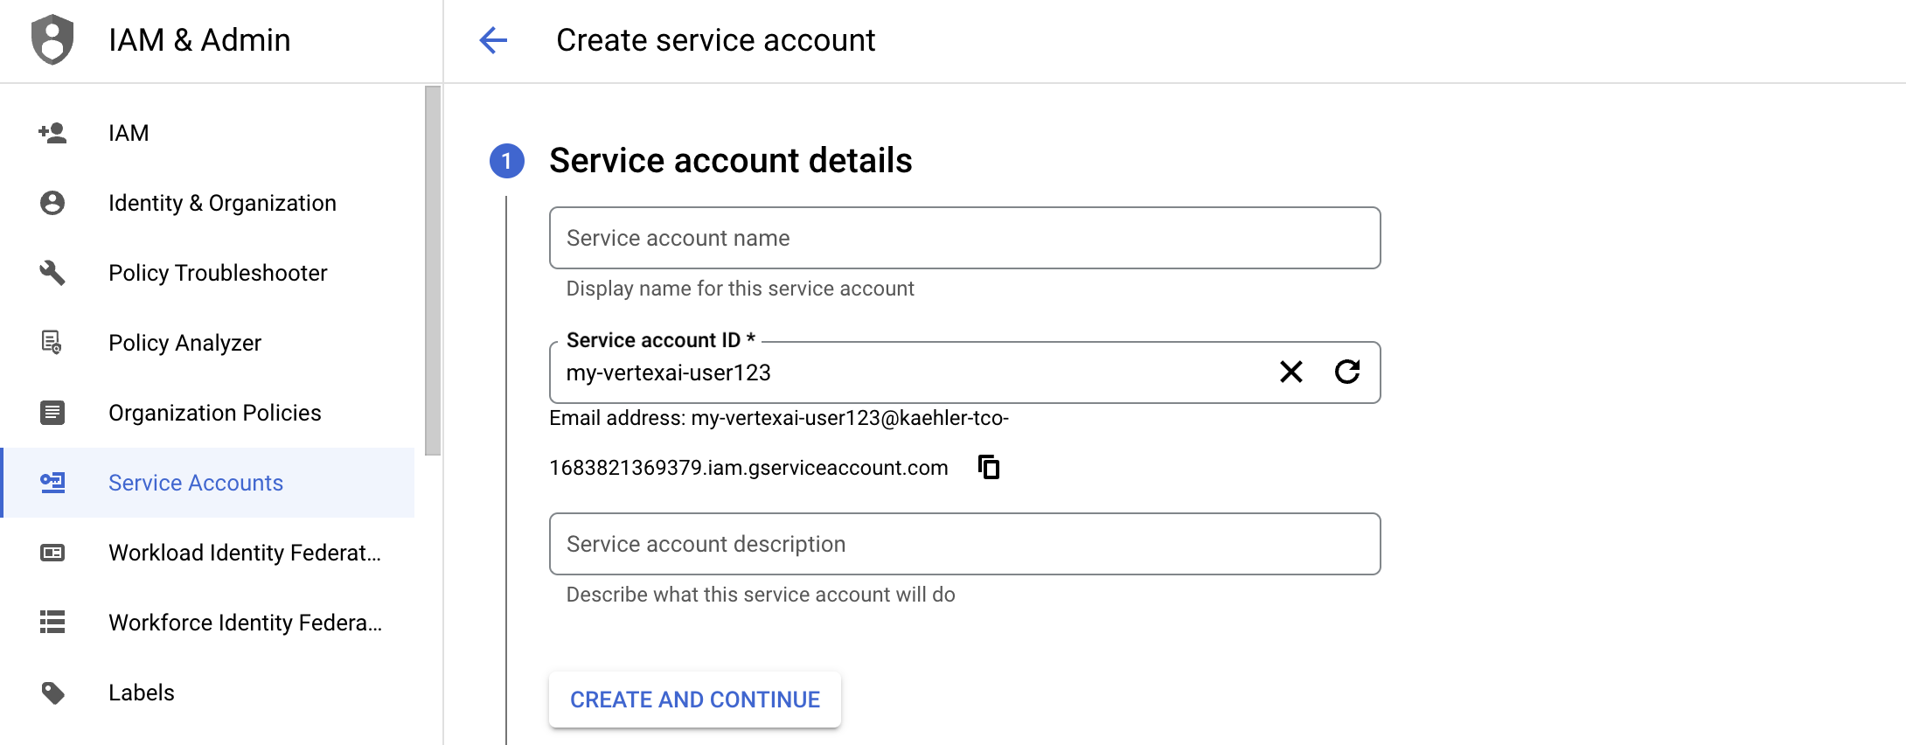Open the IAM menu item

tap(208, 133)
